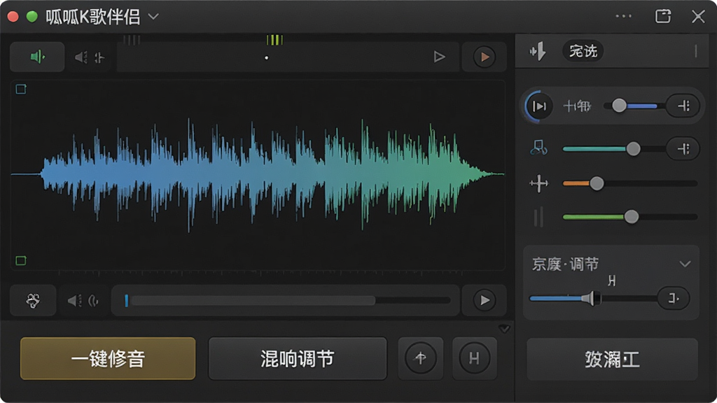Screen dimensions: 717x403
Task: Click the 一键修音 button
Action: 108,359
